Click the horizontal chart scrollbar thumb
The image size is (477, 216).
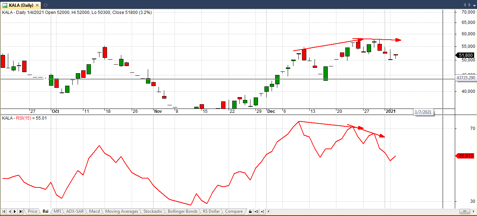[x=464, y=211]
